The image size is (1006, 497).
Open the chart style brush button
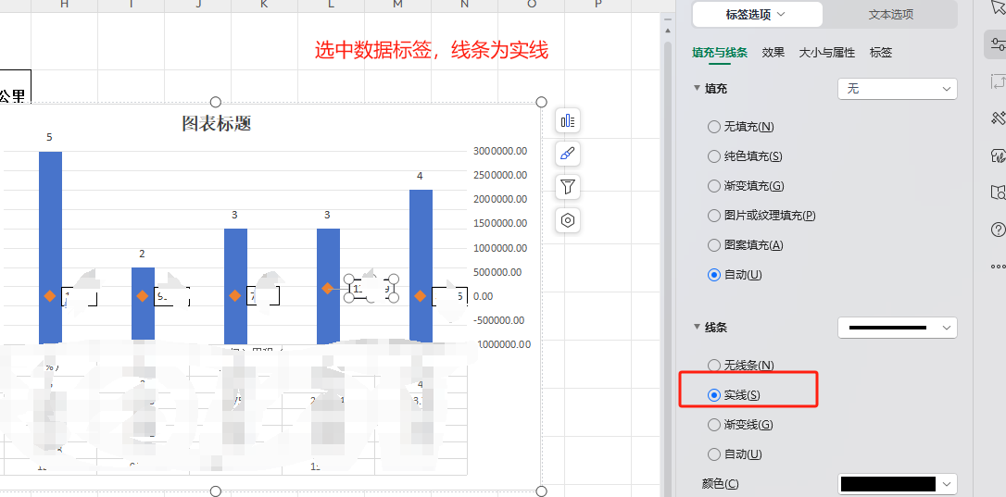568,154
